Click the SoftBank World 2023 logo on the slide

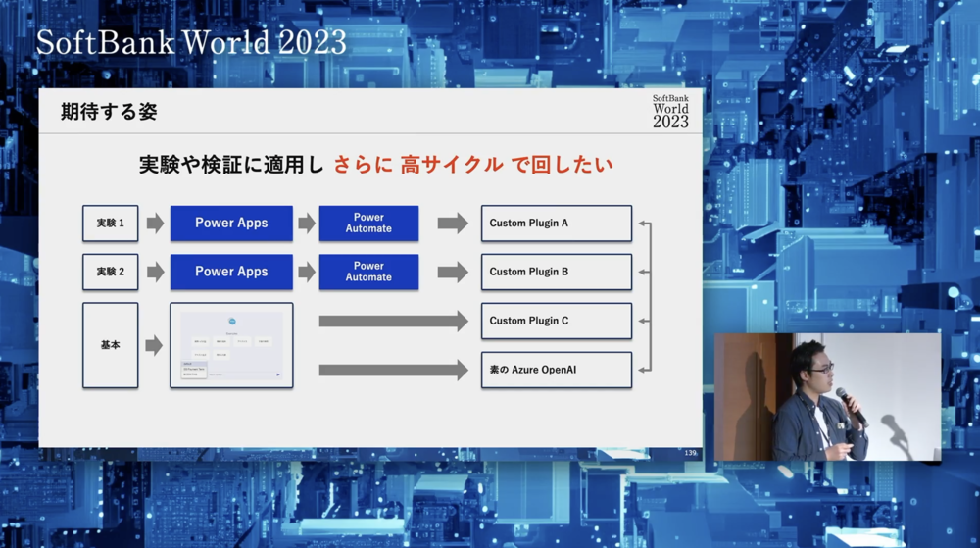670,111
